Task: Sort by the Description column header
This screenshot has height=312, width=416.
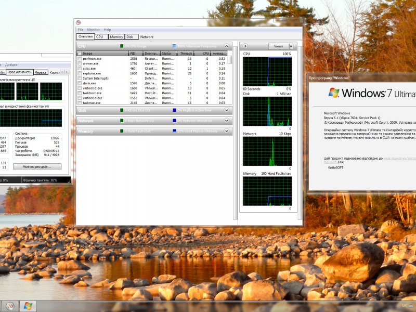Action: [x=152, y=54]
